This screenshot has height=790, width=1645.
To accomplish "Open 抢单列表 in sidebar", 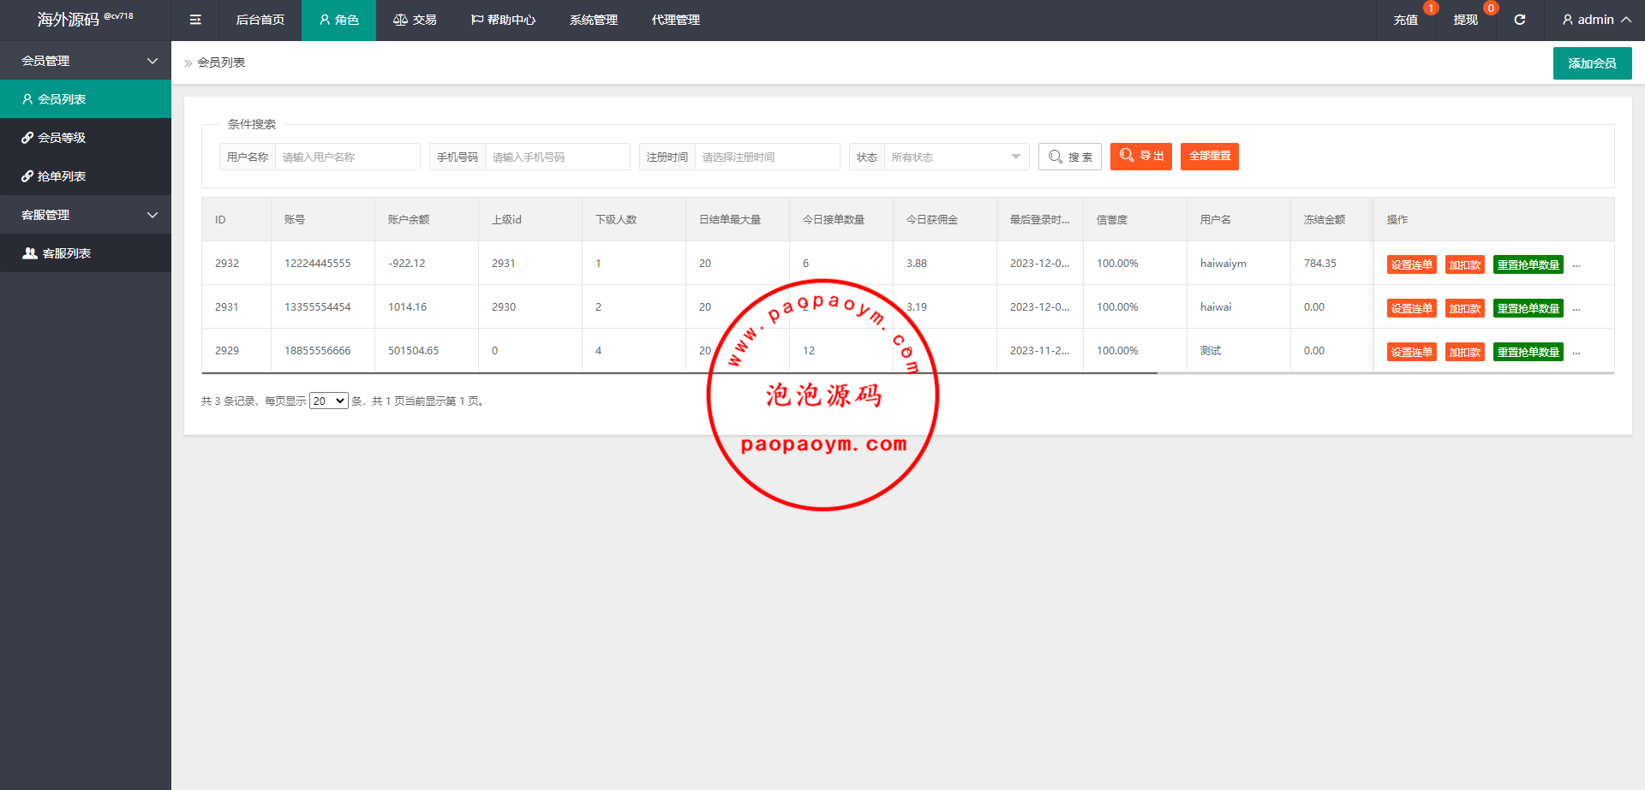I will 86,176.
